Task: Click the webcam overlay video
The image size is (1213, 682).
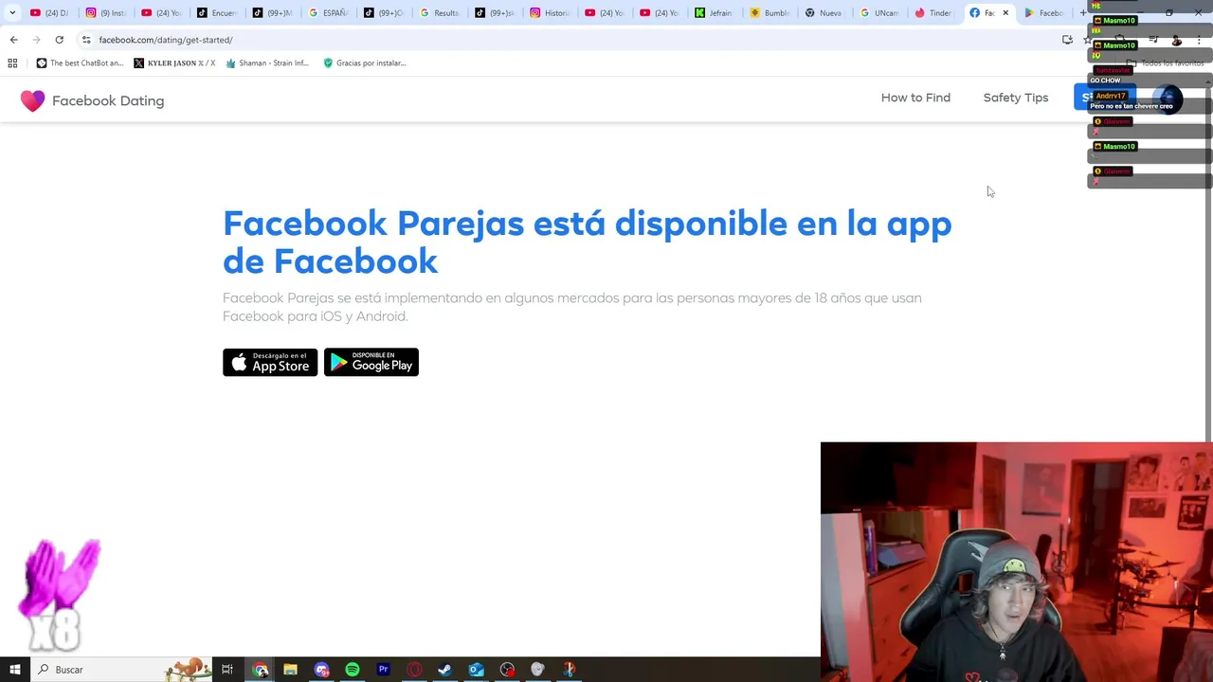Action: point(1016,562)
